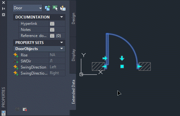The image size is (180, 116).
Task: Switch to the Design tab
Action: point(73,18)
